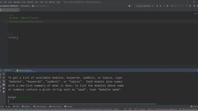Close the Python_Identifiers run tab
198x111 pixels.
point(33,70)
